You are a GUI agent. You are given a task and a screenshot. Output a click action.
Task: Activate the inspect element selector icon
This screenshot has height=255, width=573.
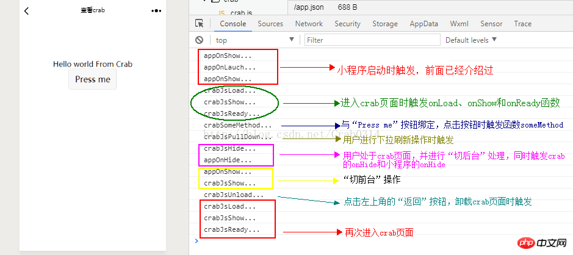[199, 23]
